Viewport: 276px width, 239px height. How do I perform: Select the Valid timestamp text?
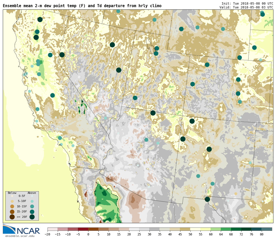(246, 7)
